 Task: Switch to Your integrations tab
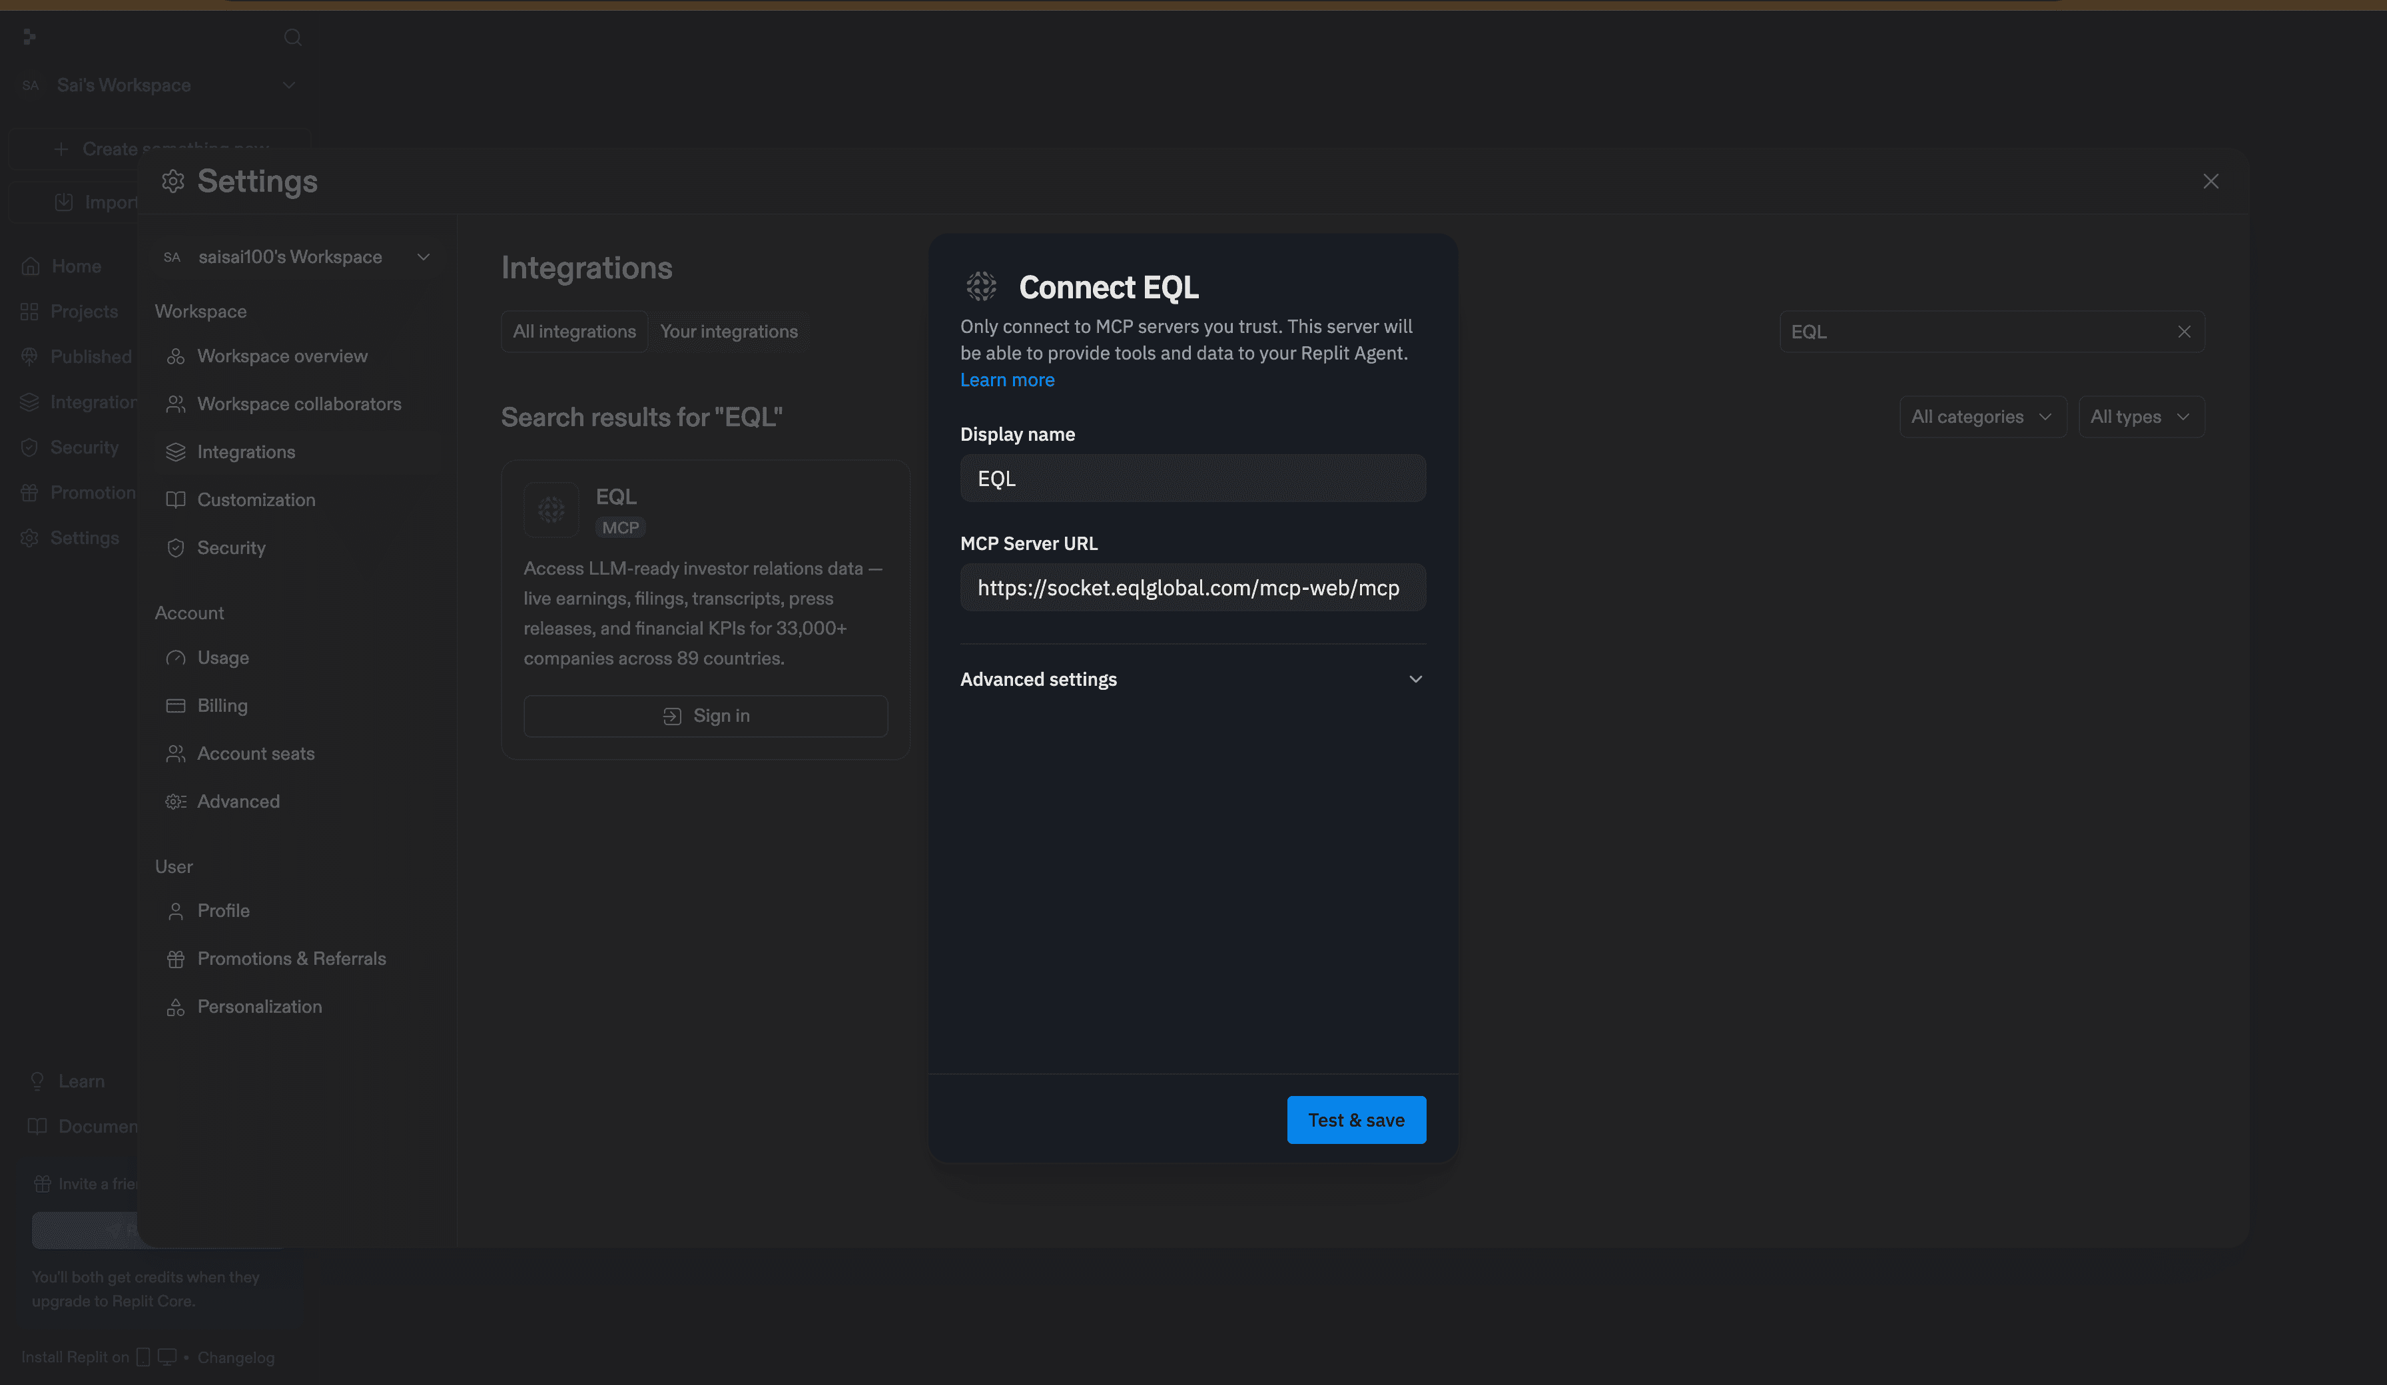point(729,332)
